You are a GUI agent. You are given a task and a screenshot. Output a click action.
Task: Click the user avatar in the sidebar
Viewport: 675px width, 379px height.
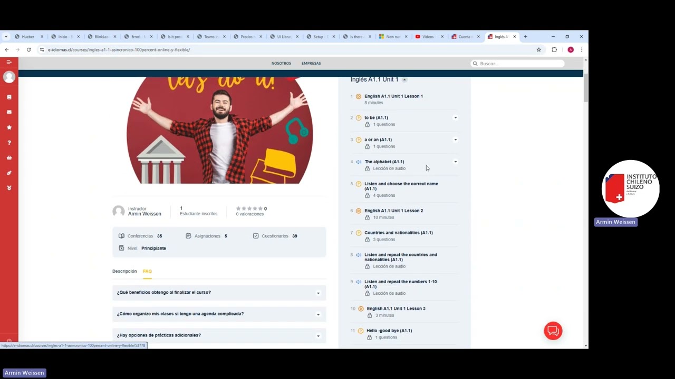click(9, 77)
